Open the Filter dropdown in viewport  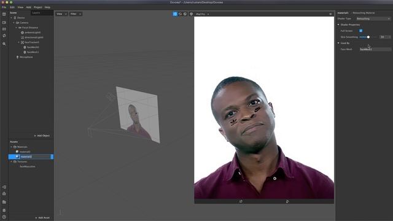76,14
